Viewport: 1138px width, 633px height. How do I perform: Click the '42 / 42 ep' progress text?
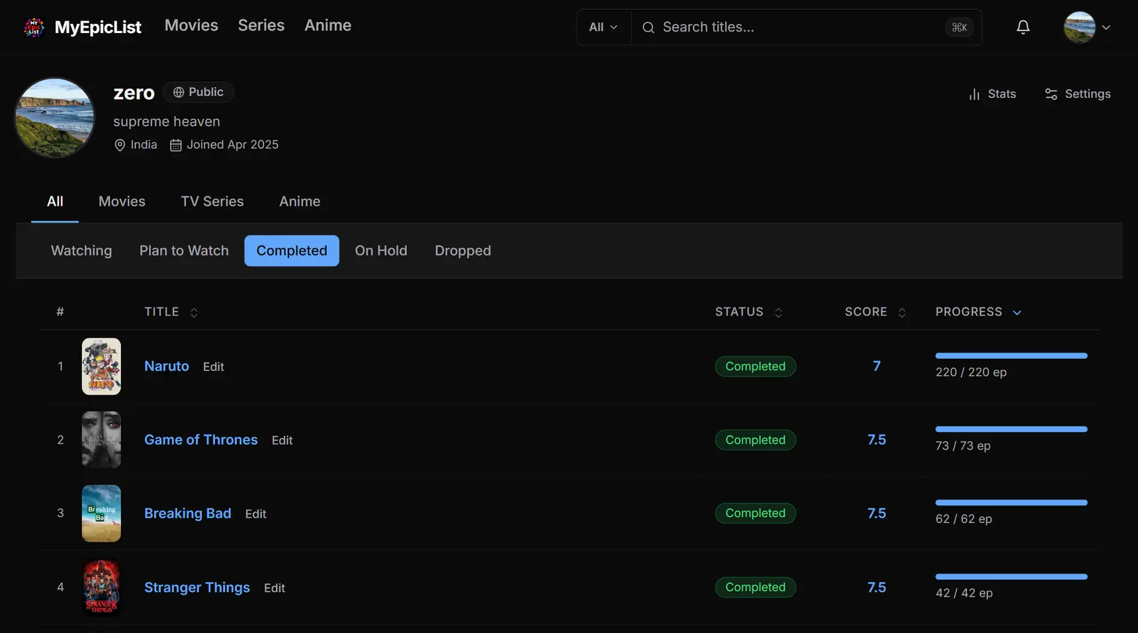pos(964,593)
